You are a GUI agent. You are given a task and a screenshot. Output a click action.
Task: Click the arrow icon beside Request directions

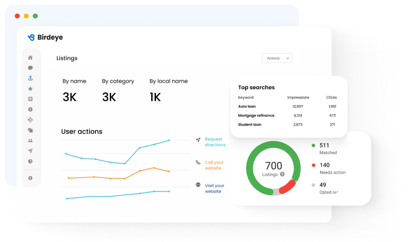[x=198, y=139]
